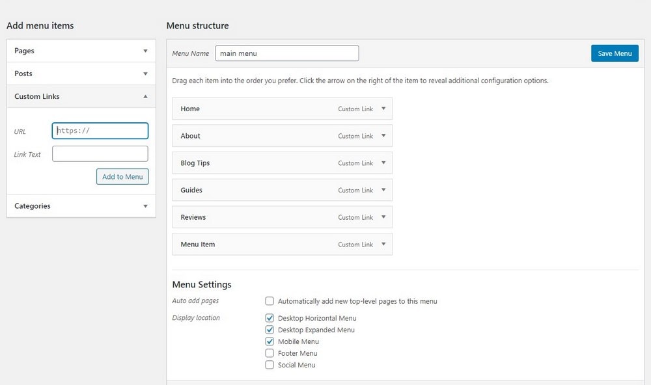Collapse the Custom Links section
Screen dimensions: 651x385
coord(145,96)
